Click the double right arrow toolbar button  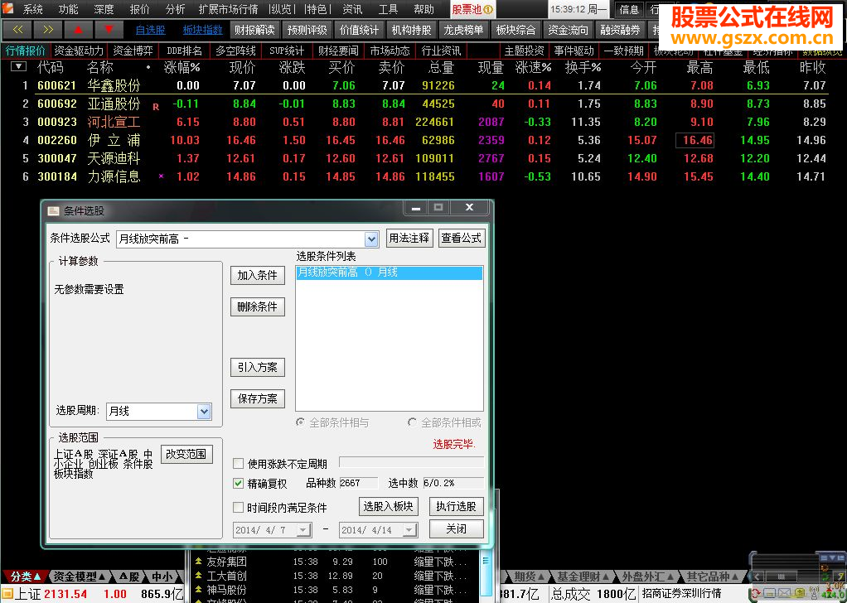(48, 30)
